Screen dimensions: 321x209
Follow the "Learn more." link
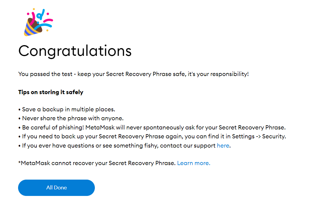click(194, 163)
